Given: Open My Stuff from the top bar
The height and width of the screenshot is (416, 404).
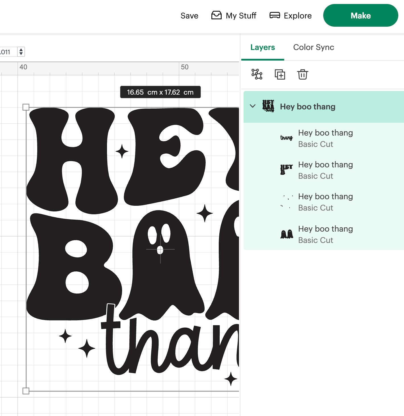Looking at the screenshot, I should click(x=234, y=16).
